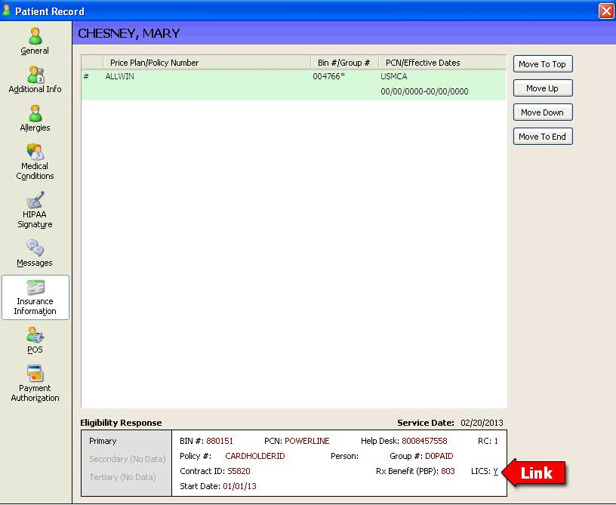Open the Messages icon
616x505 pixels.
coord(35,248)
